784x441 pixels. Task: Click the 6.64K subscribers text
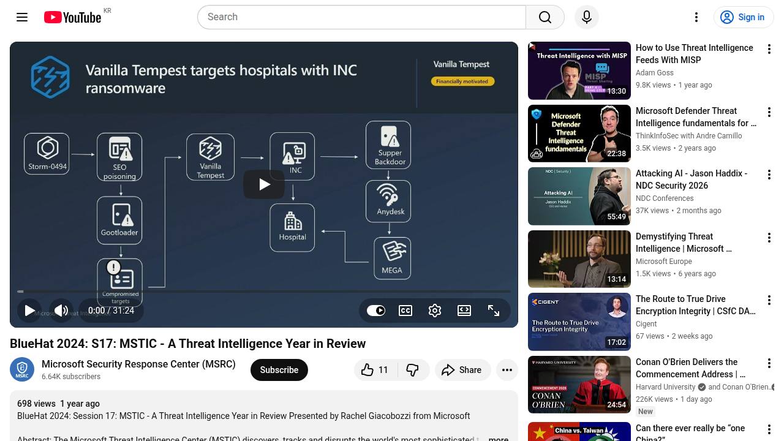tap(71, 377)
